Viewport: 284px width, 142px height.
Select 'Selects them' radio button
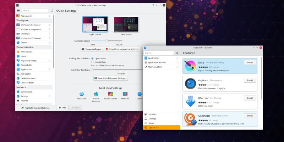(x=93, y=62)
